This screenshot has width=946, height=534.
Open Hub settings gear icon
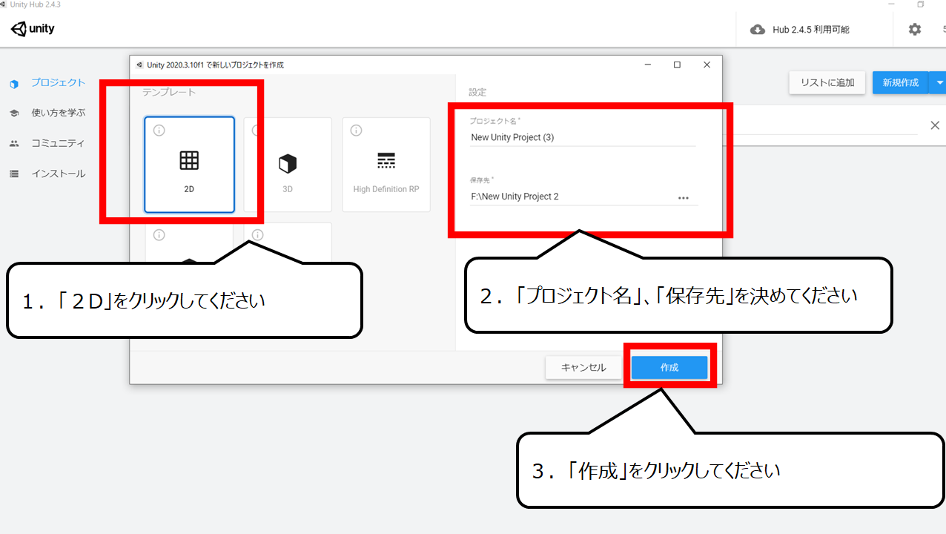[x=915, y=29]
